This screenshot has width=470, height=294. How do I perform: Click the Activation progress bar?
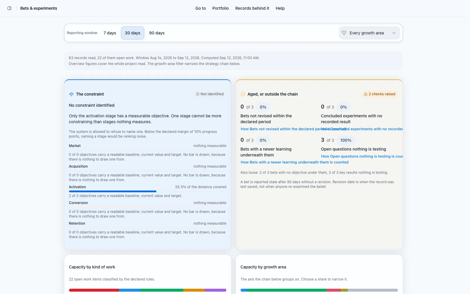tap(147, 191)
